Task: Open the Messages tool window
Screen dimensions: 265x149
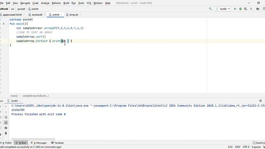Action: click(39, 143)
